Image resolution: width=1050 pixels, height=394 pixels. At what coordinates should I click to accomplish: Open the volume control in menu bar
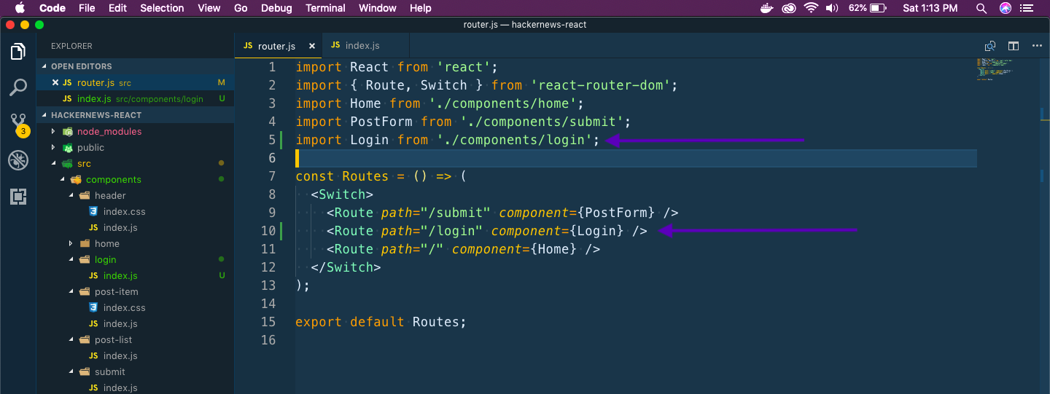coord(832,8)
